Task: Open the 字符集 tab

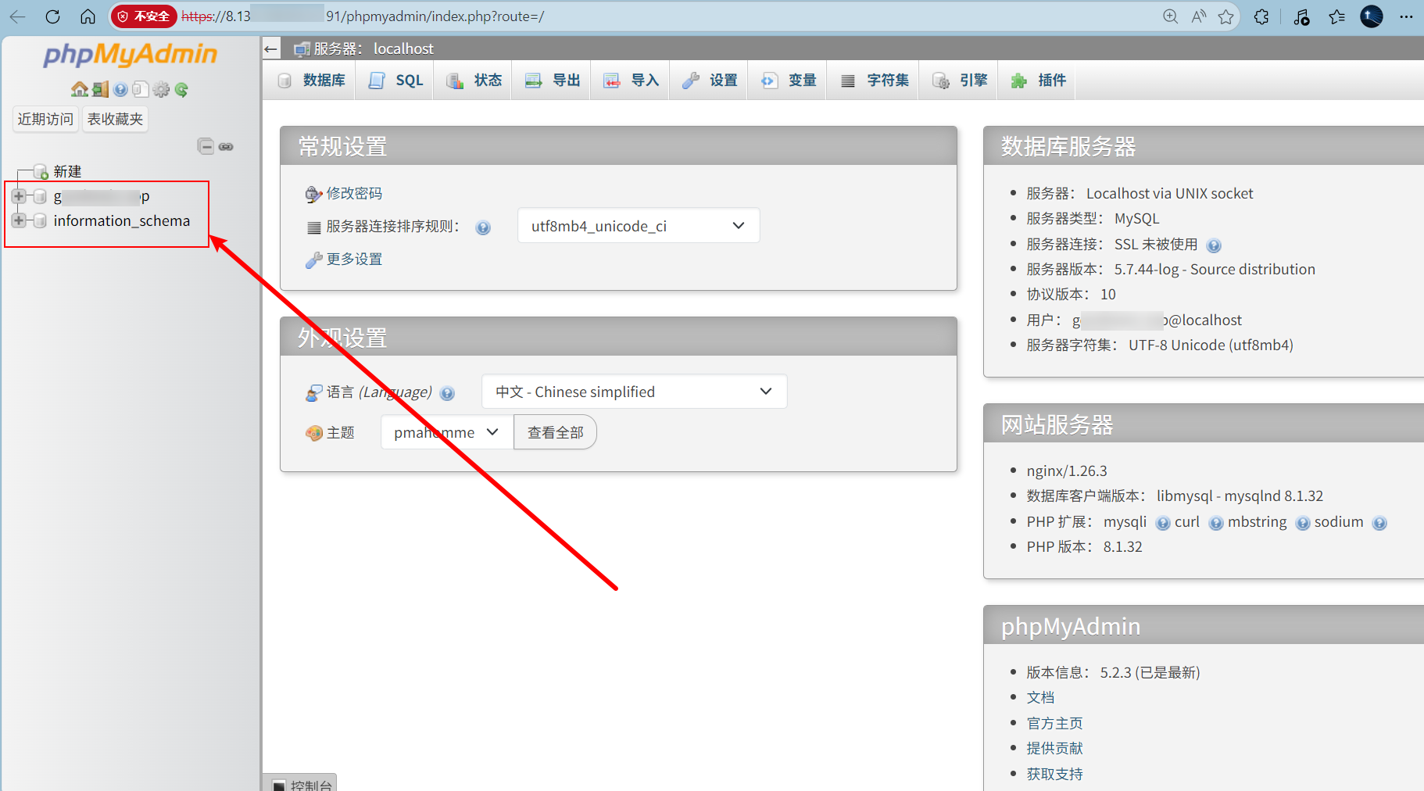Action: point(873,81)
